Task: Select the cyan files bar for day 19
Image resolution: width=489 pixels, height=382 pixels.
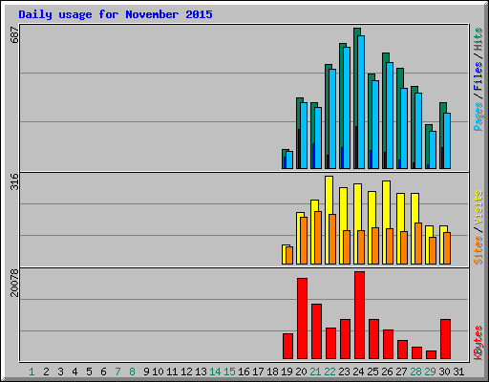Action: (289, 159)
